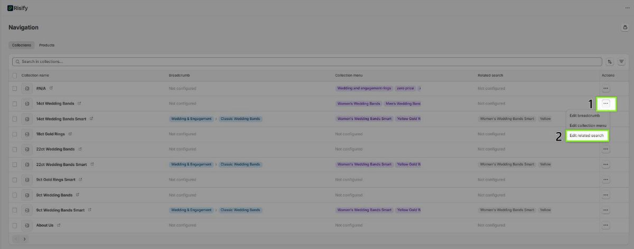Switch to the Products tab
The height and width of the screenshot is (249, 634).
click(46, 45)
